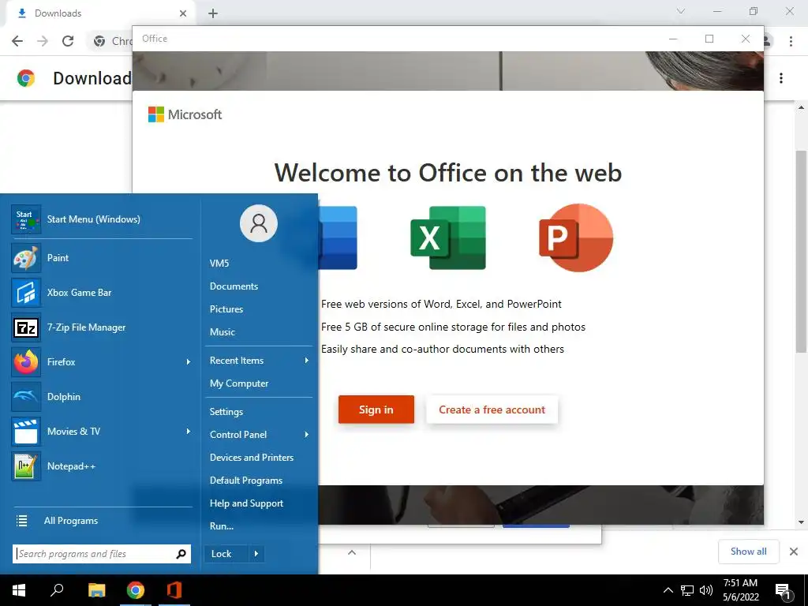Open Downloads page more actions menu
The width and height of the screenshot is (808, 606).
(781, 78)
